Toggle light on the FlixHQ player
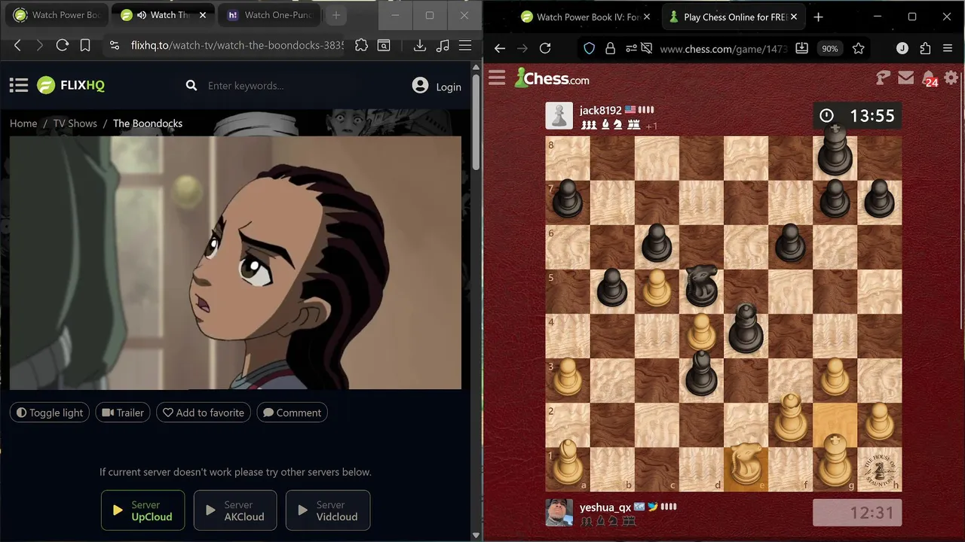Viewport: 965px width, 542px height. click(x=50, y=413)
